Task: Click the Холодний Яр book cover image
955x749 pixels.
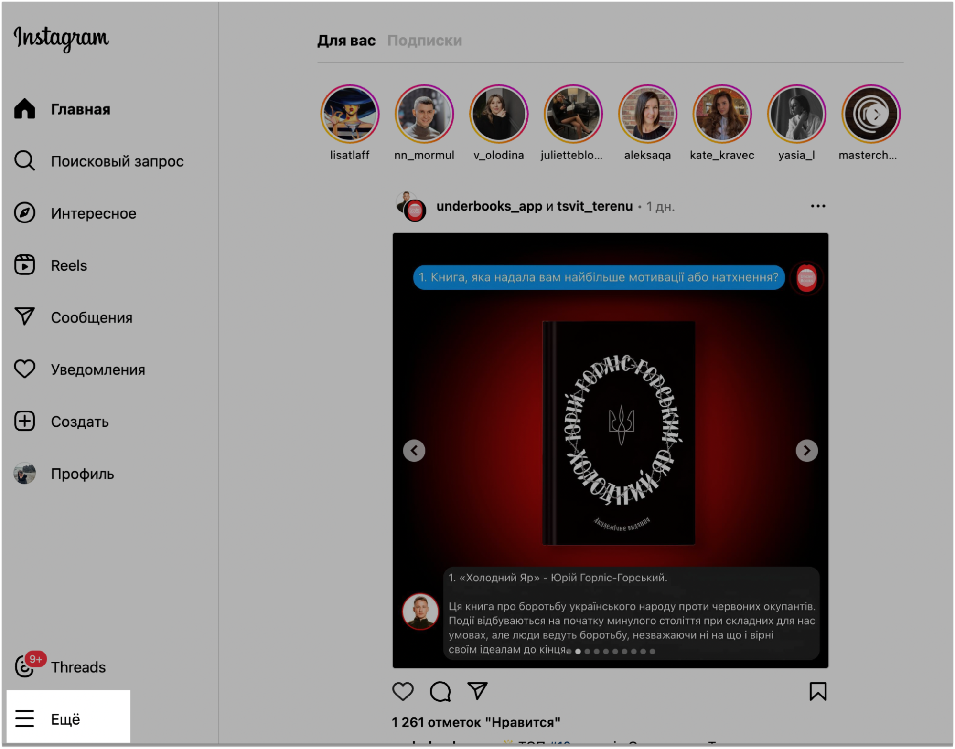Action: tap(619, 433)
